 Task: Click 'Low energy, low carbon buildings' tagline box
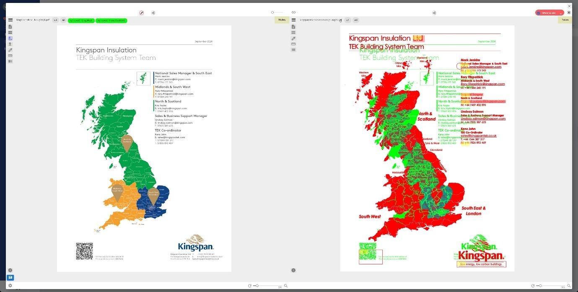(x=481, y=264)
